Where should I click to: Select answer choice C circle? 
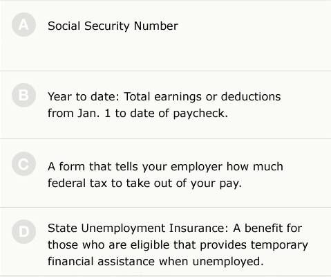pyautogui.click(x=23, y=164)
